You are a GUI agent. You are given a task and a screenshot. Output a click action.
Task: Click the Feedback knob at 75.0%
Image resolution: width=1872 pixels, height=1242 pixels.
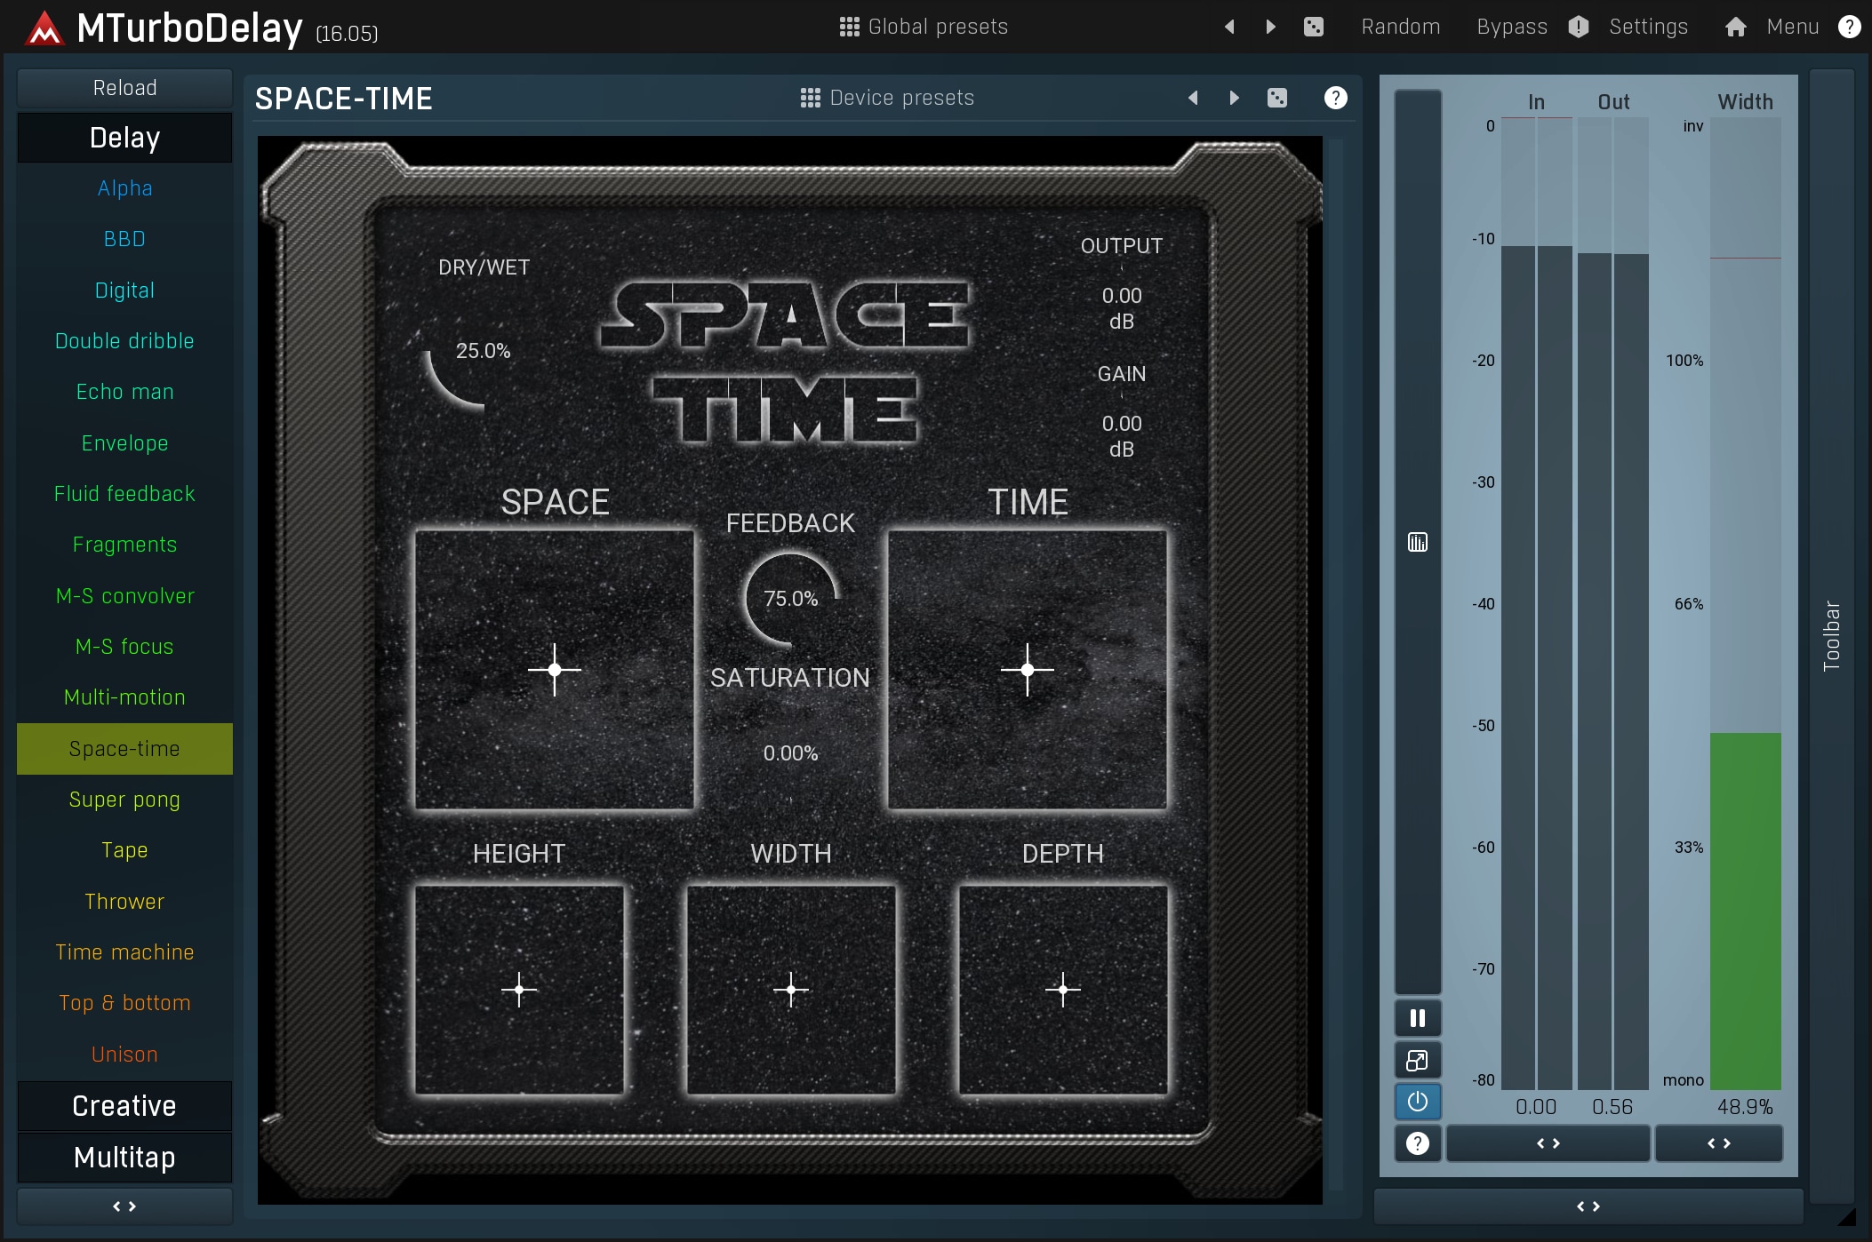(790, 599)
